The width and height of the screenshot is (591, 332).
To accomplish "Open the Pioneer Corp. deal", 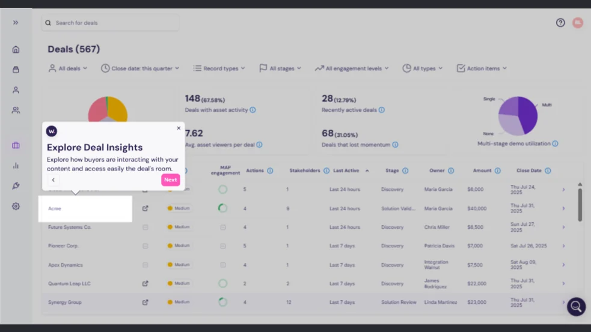I will point(63,246).
